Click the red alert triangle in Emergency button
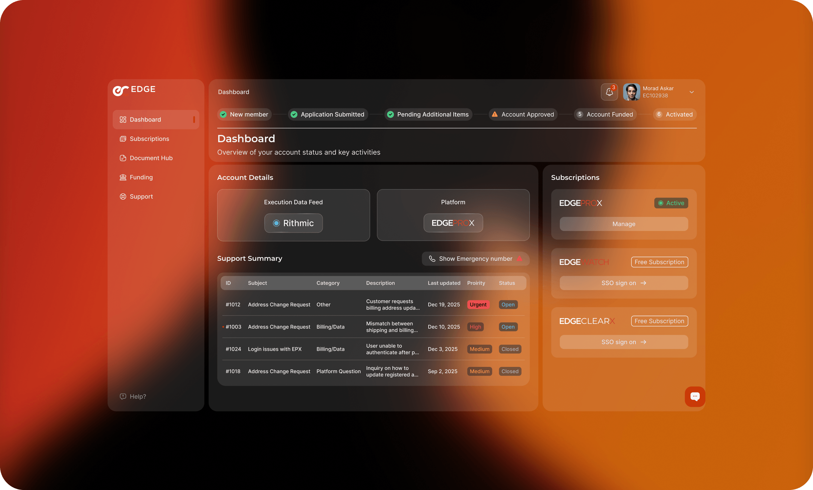The height and width of the screenshot is (490, 813). (x=520, y=258)
